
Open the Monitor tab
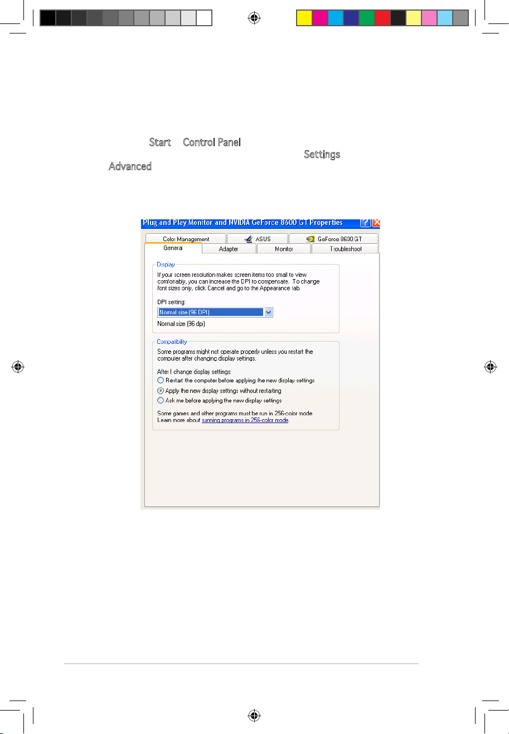(284, 249)
